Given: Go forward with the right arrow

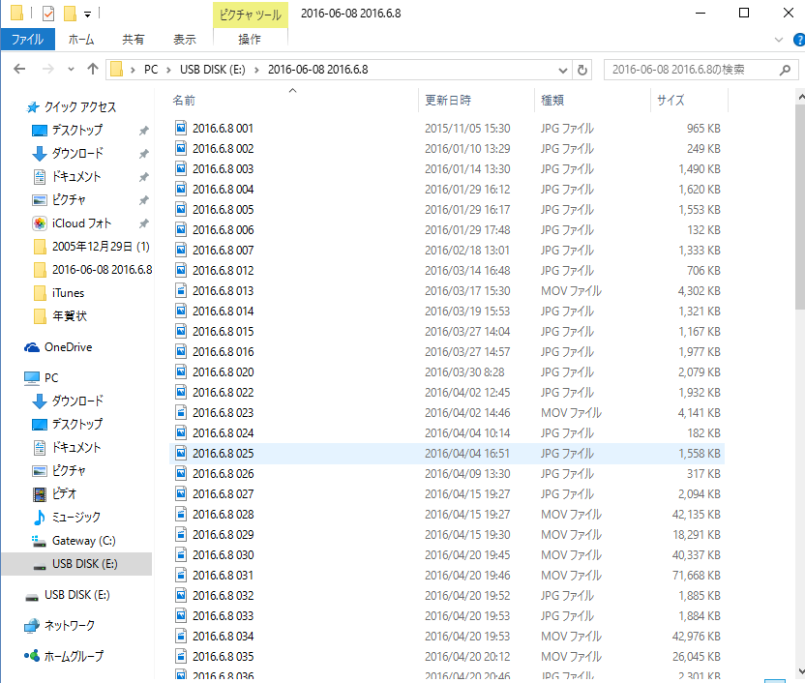Looking at the screenshot, I should 47,69.
